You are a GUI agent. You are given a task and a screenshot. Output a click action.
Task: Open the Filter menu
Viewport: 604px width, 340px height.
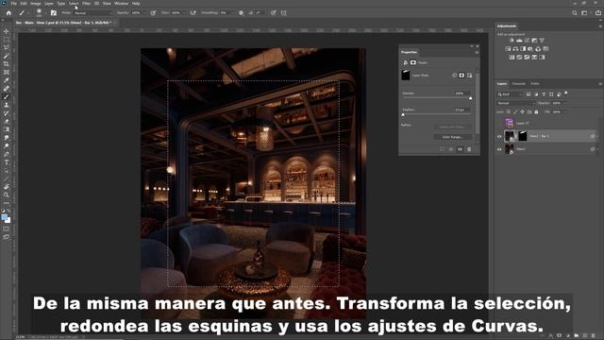[x=86, y=4]
